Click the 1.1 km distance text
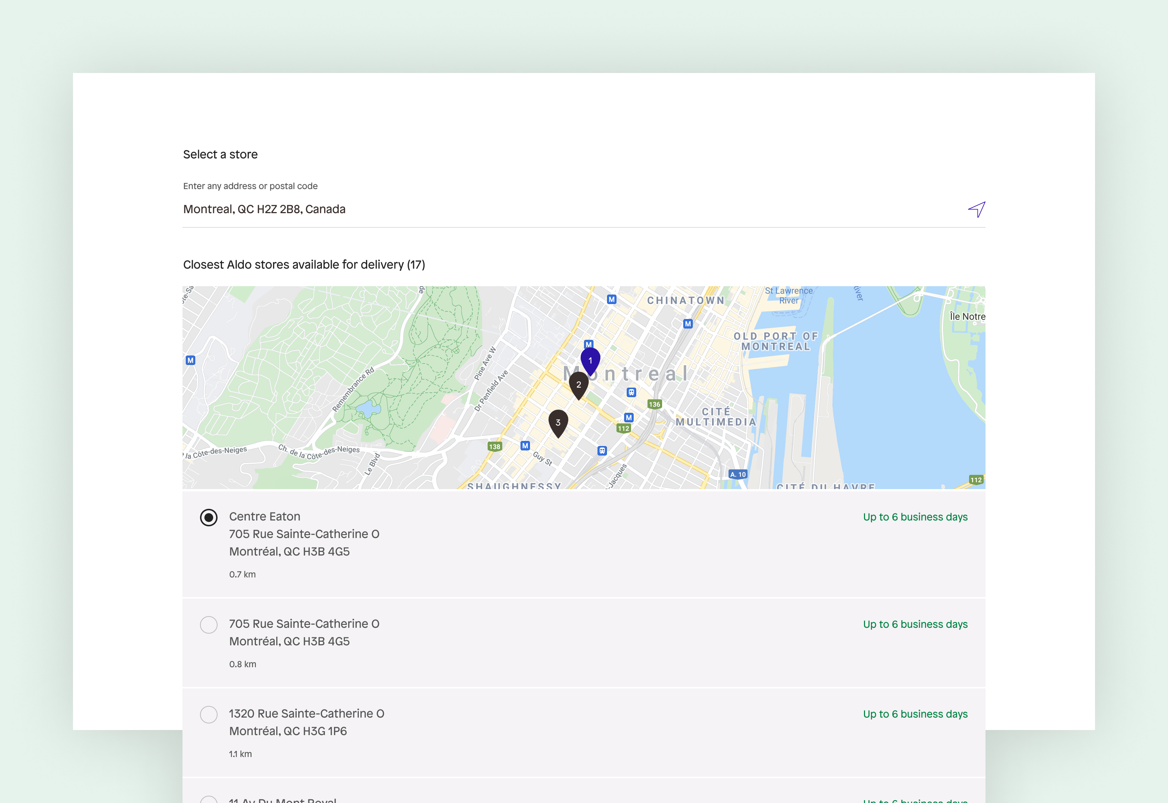The image size is (1168, 803). pos(241,754)
